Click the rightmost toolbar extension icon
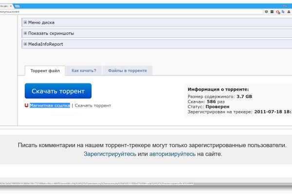This screenshot has height=194, width=292. point(289,12)
